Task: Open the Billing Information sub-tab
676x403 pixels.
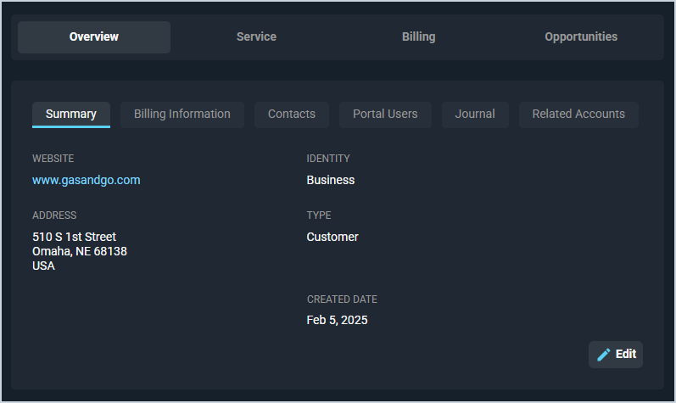Action: (182, 114)
